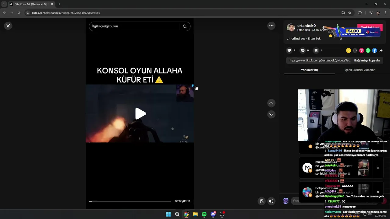Viewport: 390px width, 219px height.
Task: Switch to the Yorumlar (0) tab
Action: click(309, 70)
